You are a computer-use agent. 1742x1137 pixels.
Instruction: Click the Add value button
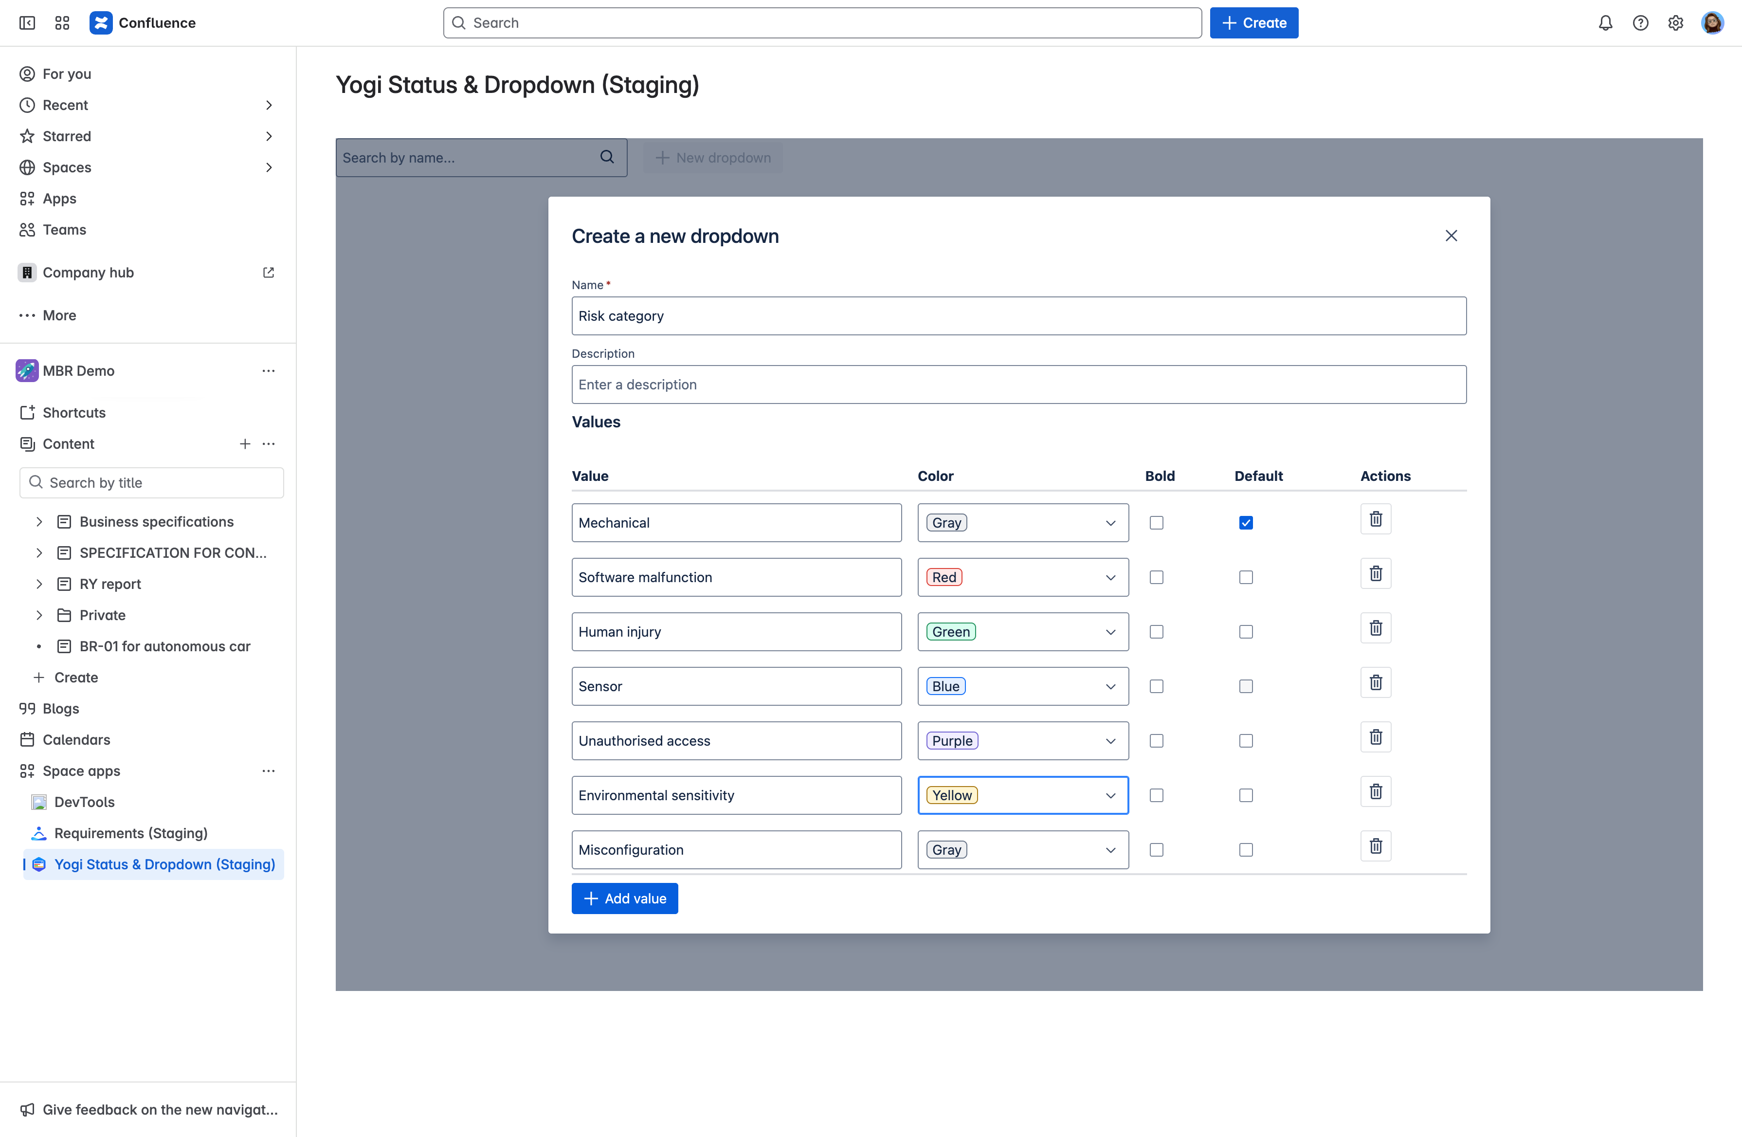click(x=624, y=899)
